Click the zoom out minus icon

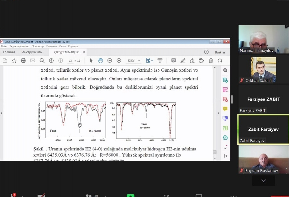point(110,61)
